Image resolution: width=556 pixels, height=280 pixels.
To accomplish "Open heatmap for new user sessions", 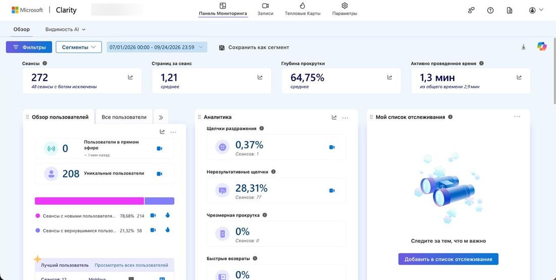I will pos(167,215).
